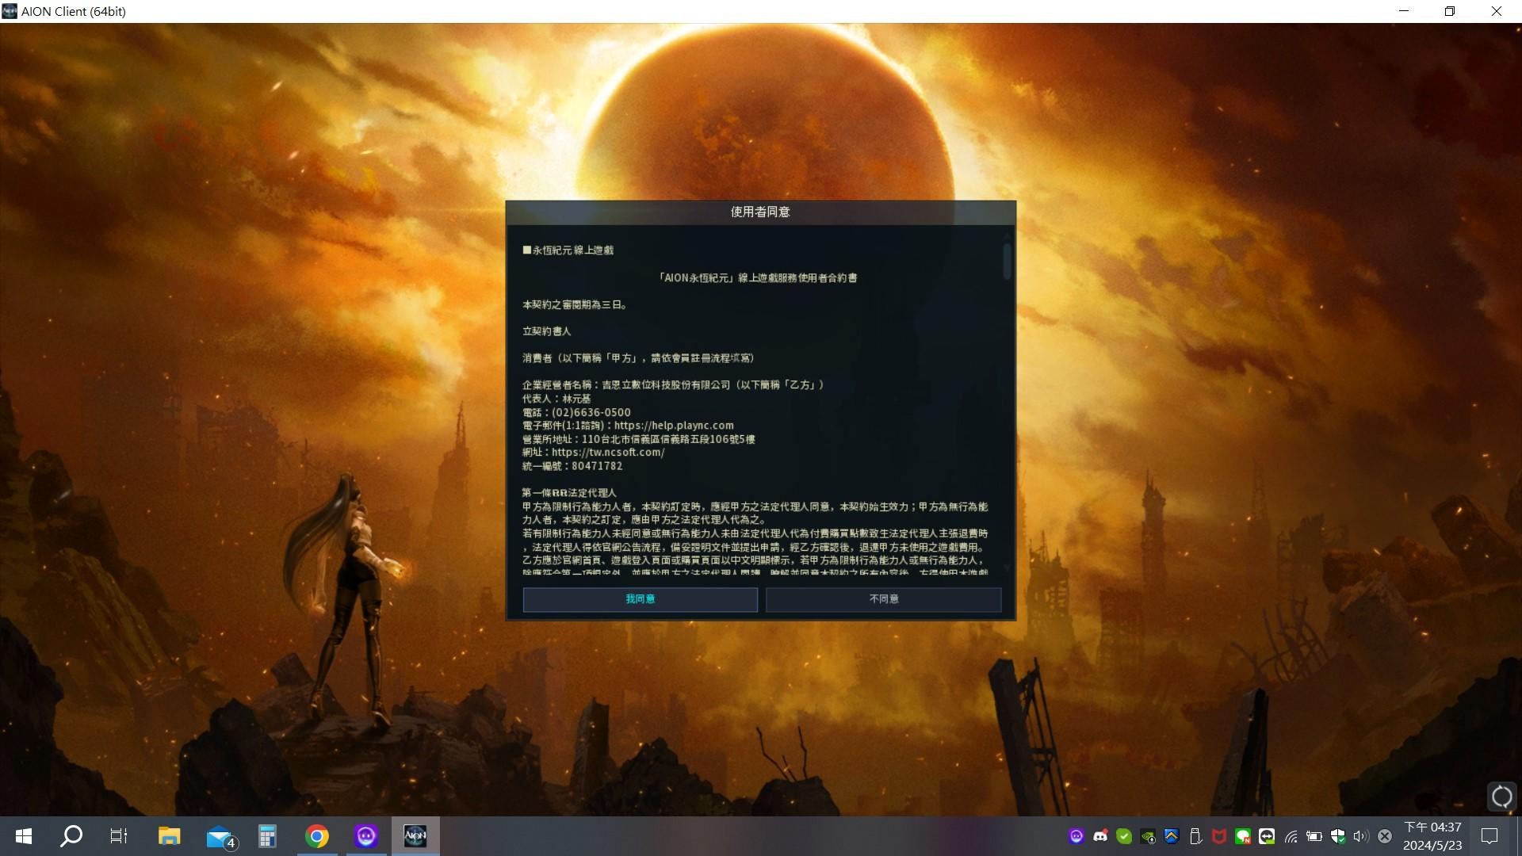Viewport: 1522px width, 856px height.
Task: Click the safely remove USB tray icon
Action: [x=1195, y=836]
